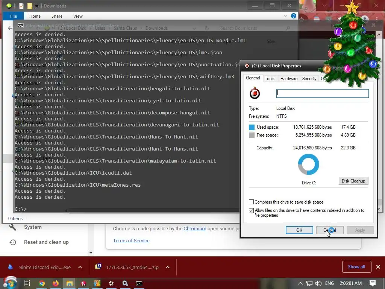Image resolution: width=385 pixels, height=289 pixels.
Task: Click the first Settings gear on taskbar
Action: (x=111, y=283)
